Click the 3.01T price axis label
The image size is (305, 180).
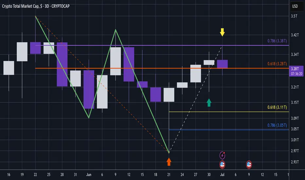(295, 140)
